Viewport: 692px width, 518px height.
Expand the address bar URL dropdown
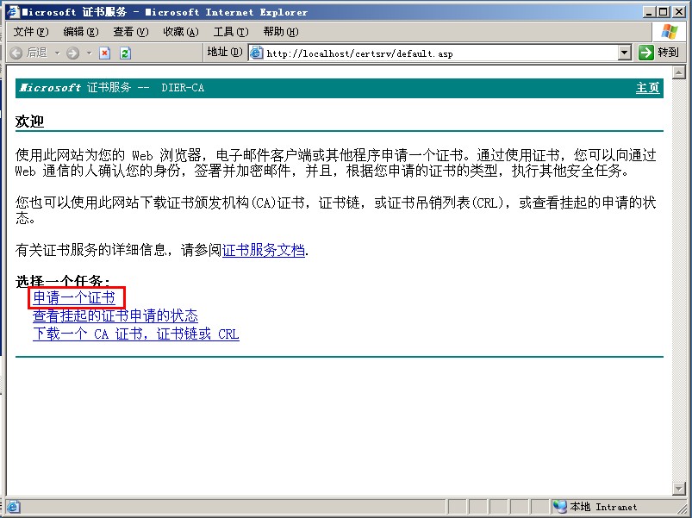625,53
